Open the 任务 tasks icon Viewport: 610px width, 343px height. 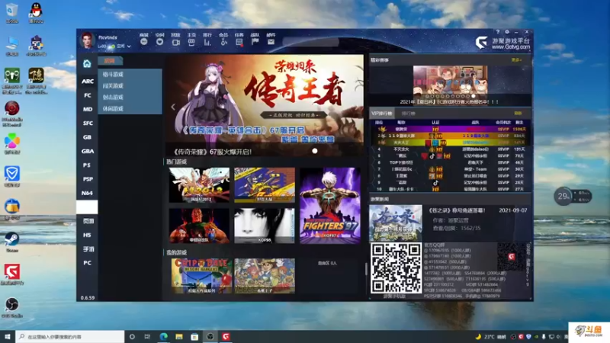point(239,42)
